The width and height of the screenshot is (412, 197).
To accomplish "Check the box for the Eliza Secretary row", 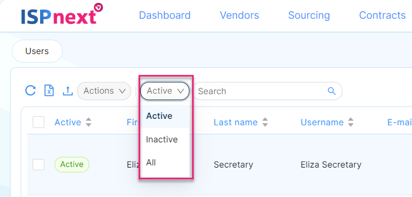I will (39, 165).
